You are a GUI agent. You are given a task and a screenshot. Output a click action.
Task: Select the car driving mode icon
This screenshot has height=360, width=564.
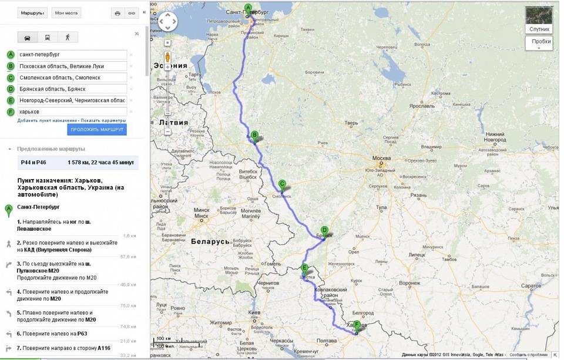tap(28, 38)
